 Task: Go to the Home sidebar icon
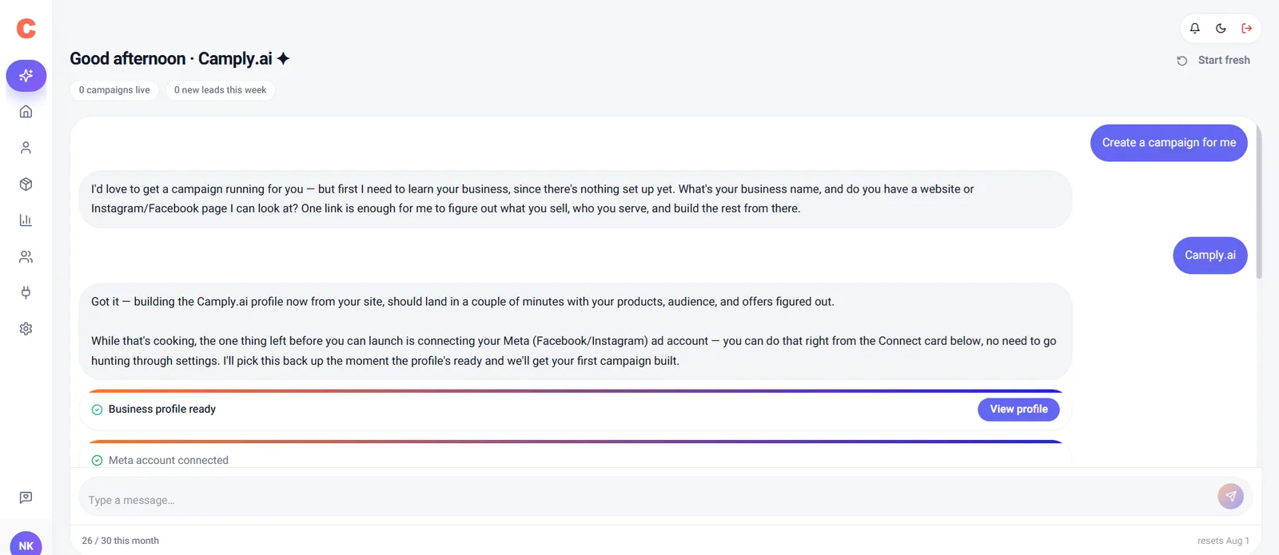click(26, 112)
